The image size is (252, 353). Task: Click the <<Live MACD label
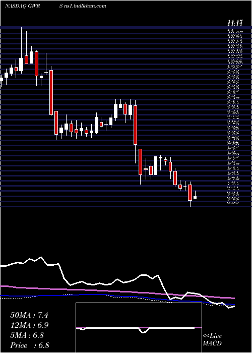[x=212, y=340]
